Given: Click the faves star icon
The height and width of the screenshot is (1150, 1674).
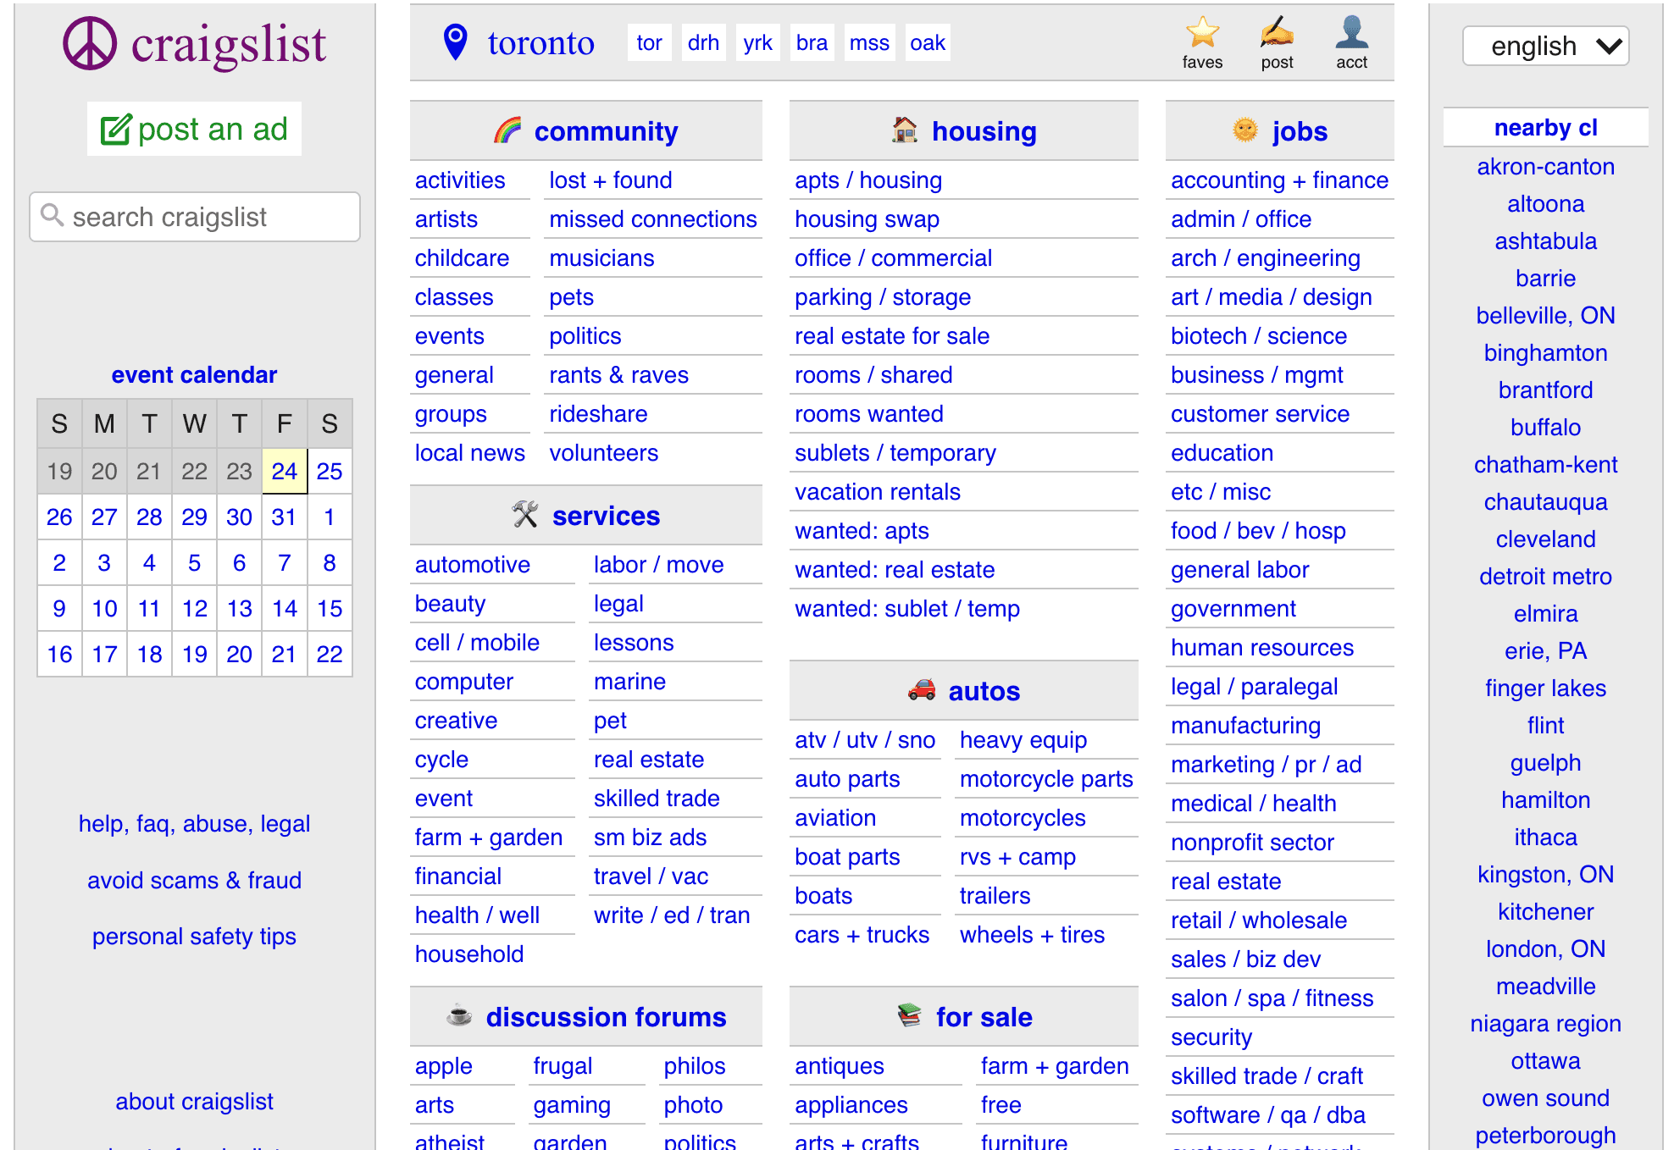Looking at the screenshot, I should tap(1202, 32).
